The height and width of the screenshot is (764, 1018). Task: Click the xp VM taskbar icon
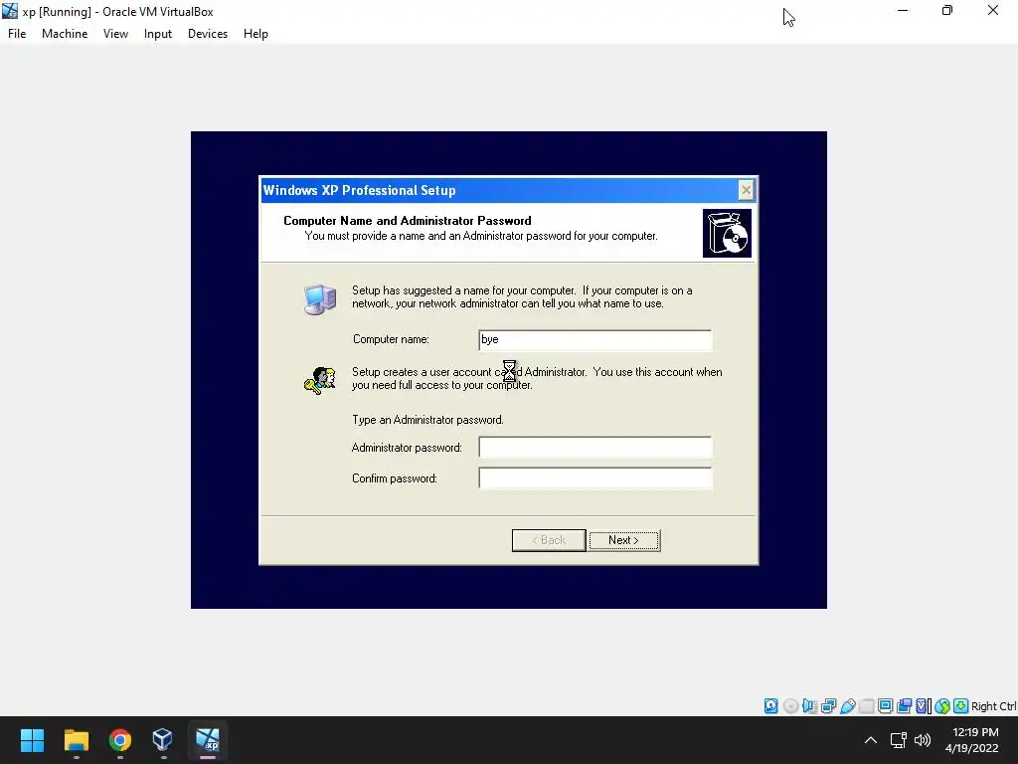tap(208, 740)
